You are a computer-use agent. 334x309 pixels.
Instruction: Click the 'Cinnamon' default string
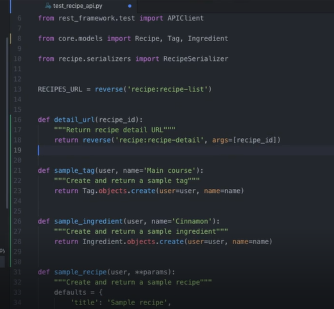coord(192,221)
